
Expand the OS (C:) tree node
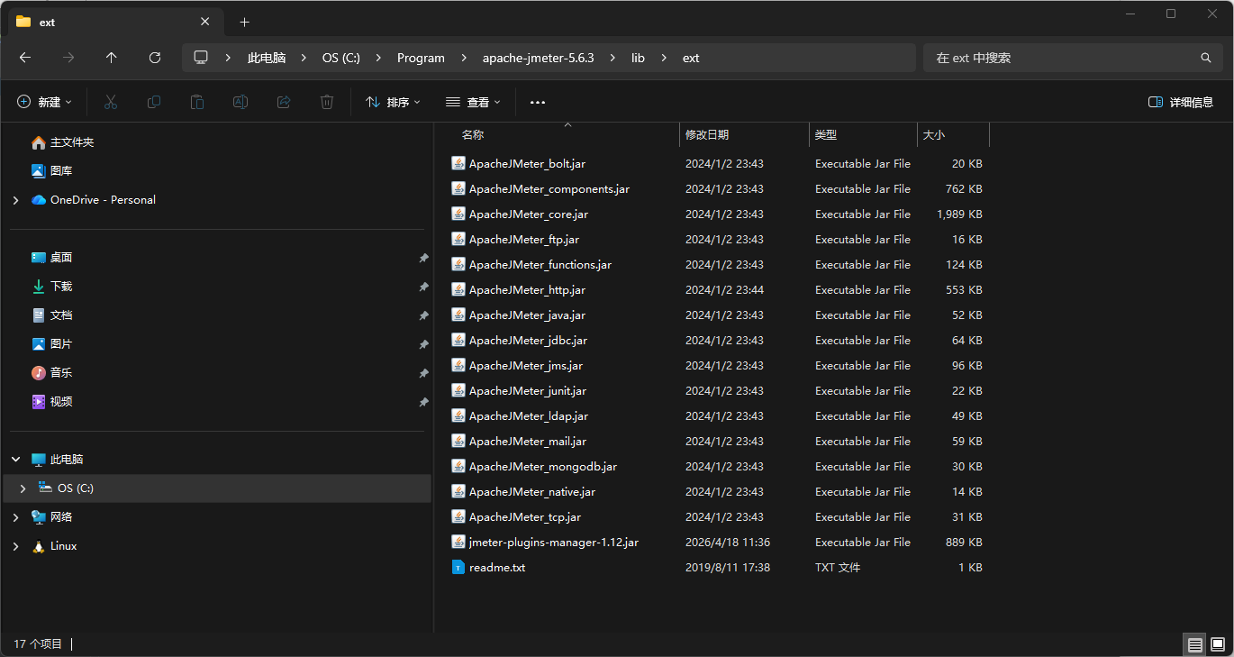click(x=23, y=488)
